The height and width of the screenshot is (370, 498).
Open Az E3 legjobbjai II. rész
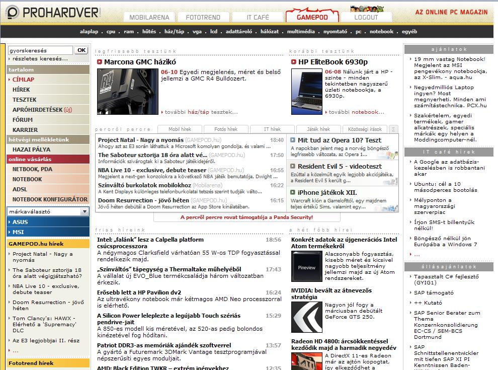coord(46,340)
